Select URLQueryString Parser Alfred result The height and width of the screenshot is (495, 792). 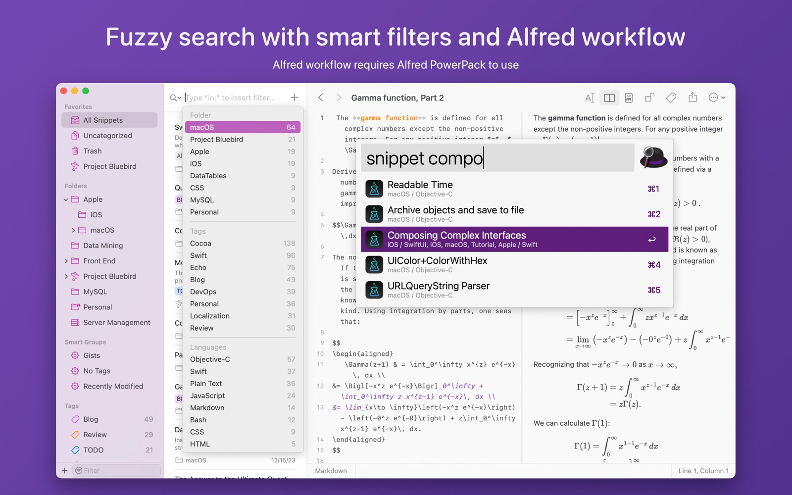pos(515,290)
